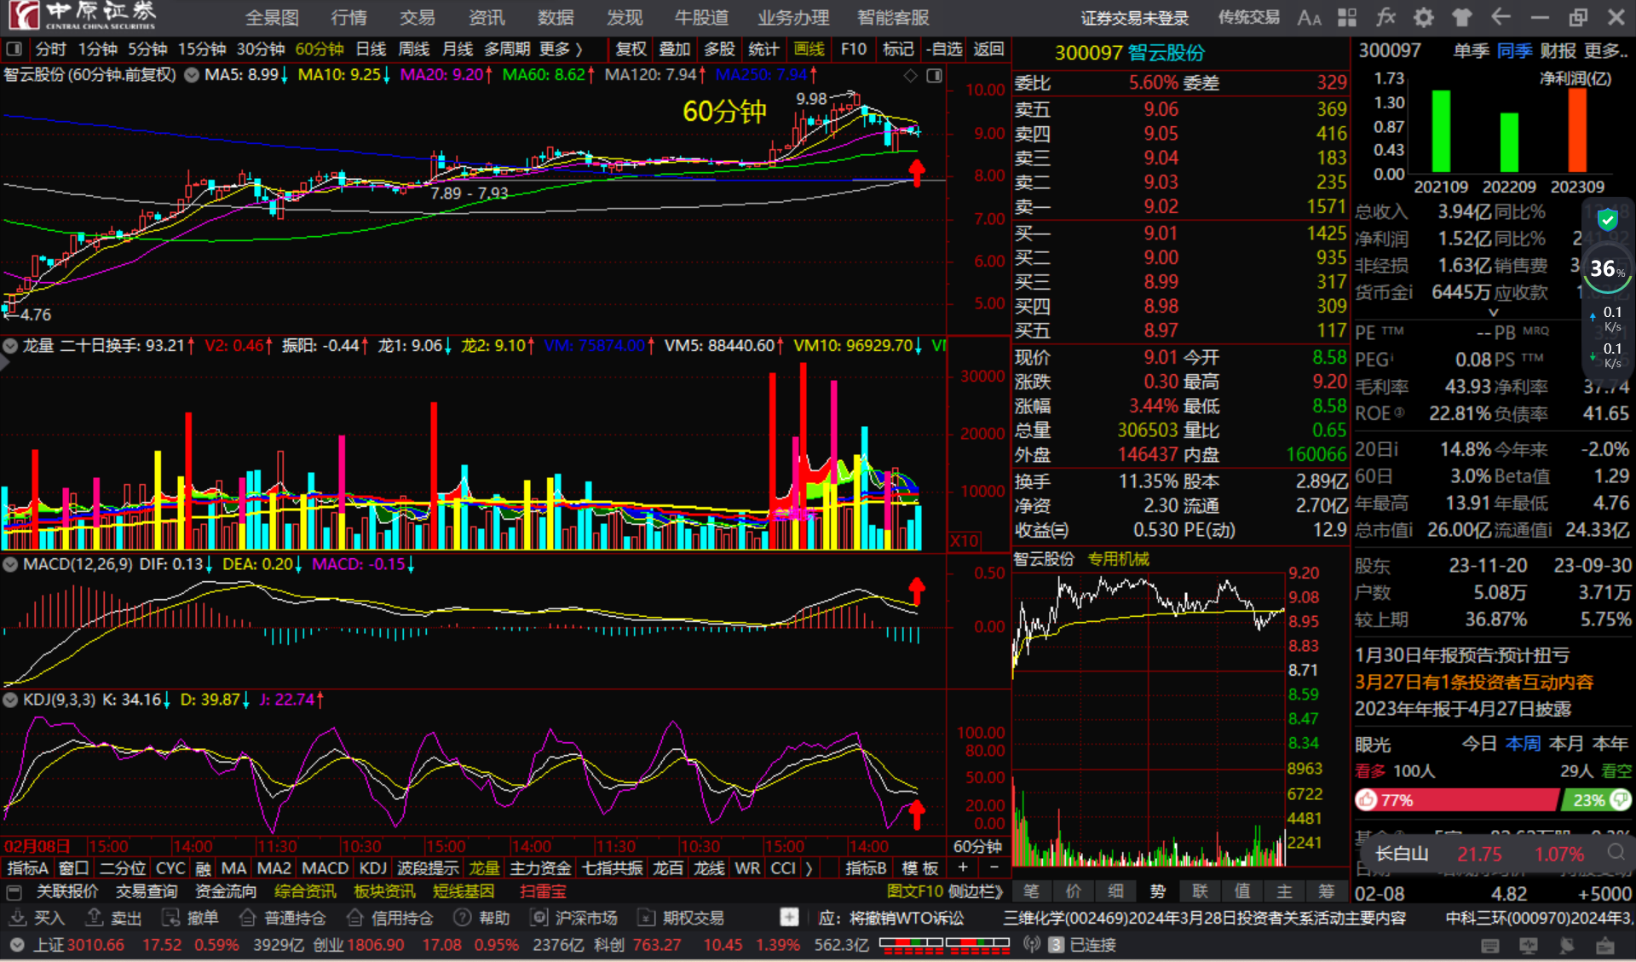Open the fx formula manager icon

tap(1386, 17)
